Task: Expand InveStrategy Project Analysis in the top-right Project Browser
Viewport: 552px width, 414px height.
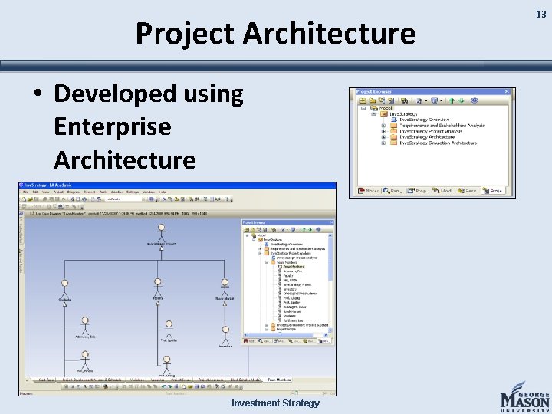Action: [x=384, y=131]
